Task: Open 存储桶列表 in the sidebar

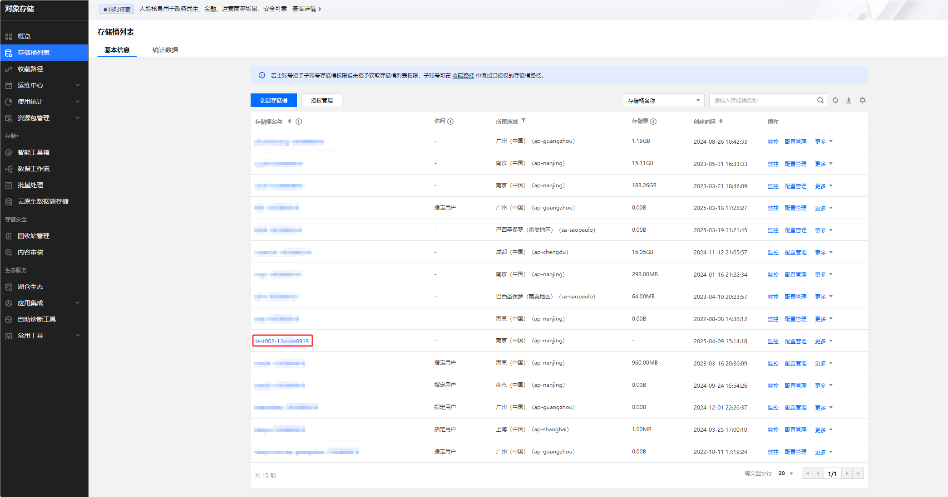Action: [x=44, y=53]
